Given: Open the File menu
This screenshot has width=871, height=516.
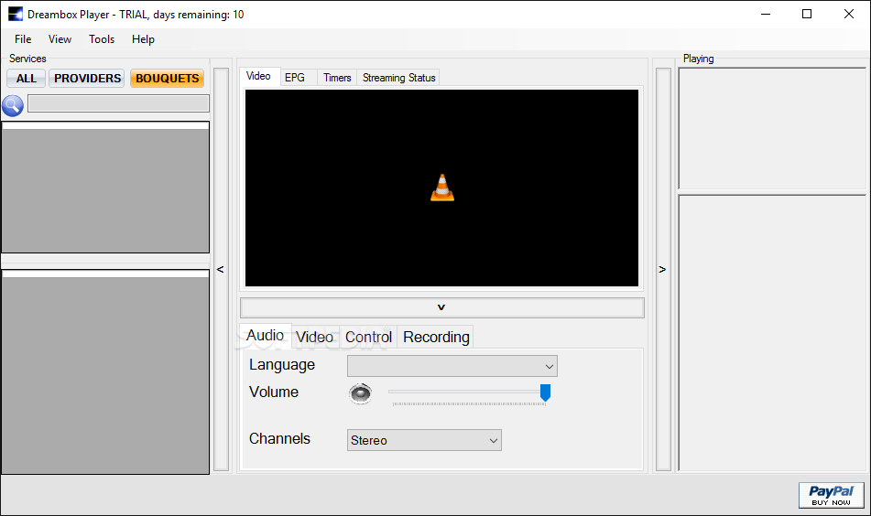Looking at the screenshot, I should 23,39.
